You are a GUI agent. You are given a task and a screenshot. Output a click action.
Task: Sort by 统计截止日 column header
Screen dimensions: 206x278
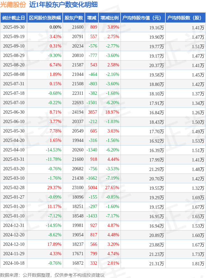point(13,18)
